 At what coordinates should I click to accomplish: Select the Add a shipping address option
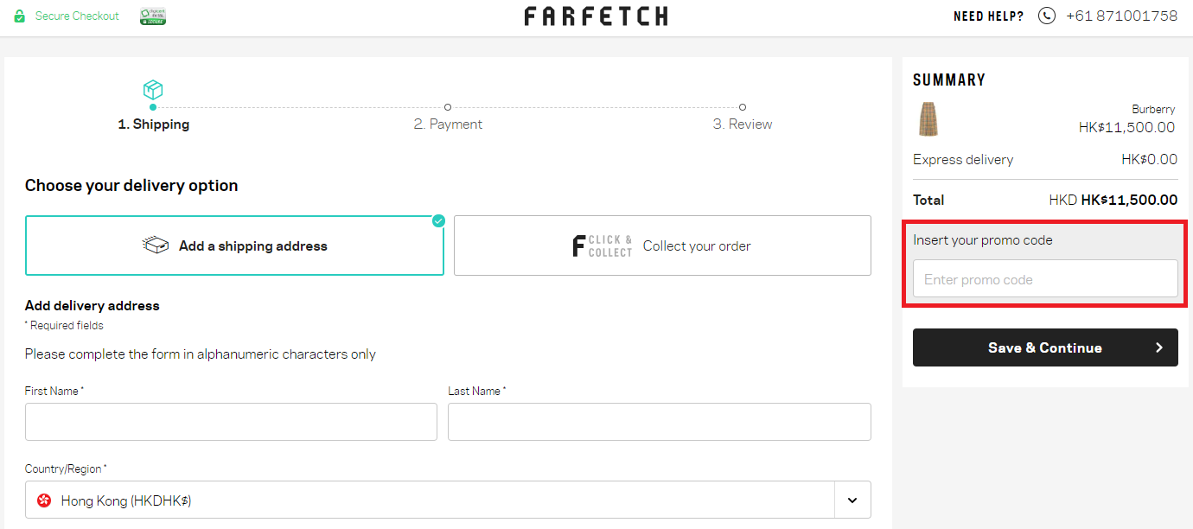pos(234,245)
